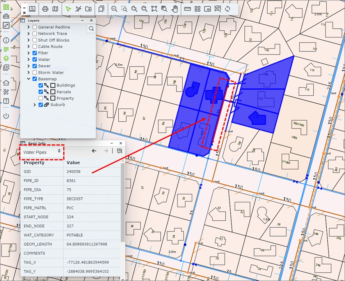This screenshot has width=345, height=281.
Task: Open the Help question mark icon
Action: pos(6,101)
